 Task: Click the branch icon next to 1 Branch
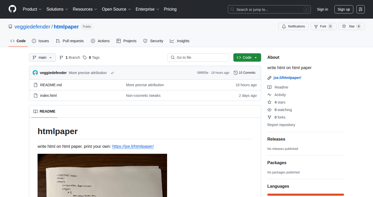click(x=61, y=57)
